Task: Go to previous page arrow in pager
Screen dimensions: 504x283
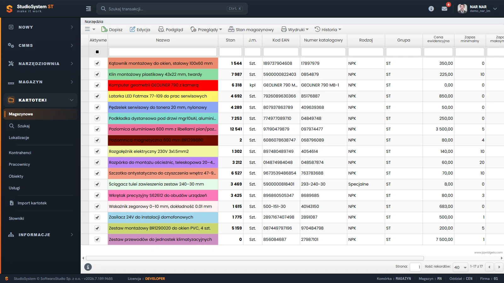Action: click(x=489, y=267)
